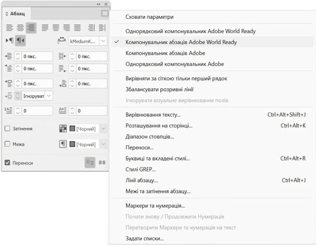Screen dimensions: 316x245
Task: Open the Затінення [Чорний] color dropdown
Action: point(103,128)
